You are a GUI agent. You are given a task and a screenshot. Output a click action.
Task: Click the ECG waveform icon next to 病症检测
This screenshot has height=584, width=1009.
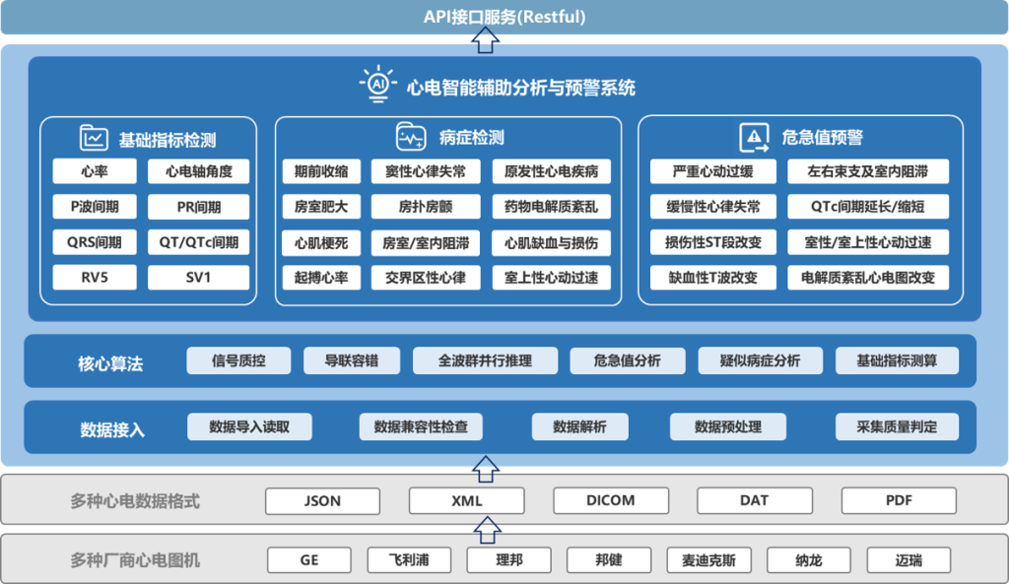(x=411, y=136)
